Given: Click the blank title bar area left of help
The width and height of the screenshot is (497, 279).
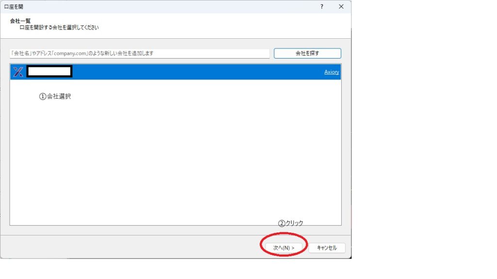Looking at the screenshot, I should point(170,7).
